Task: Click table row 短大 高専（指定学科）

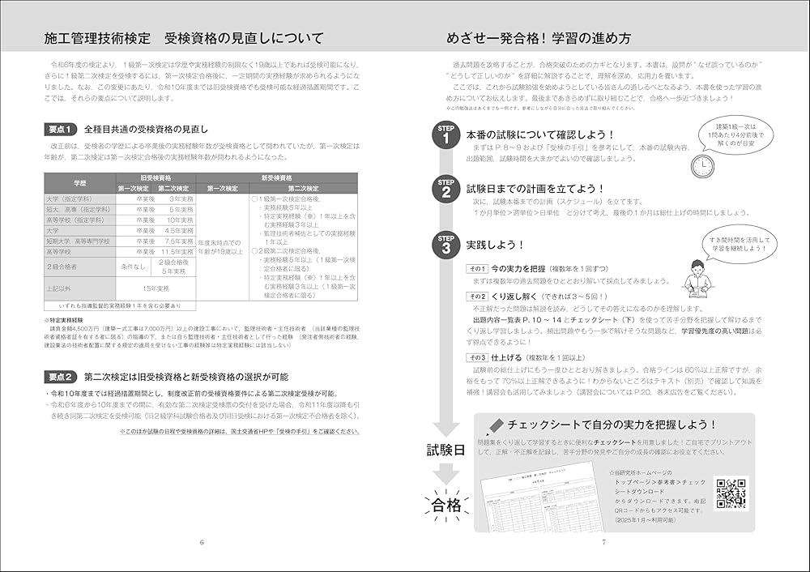Action: coord(120,210)
